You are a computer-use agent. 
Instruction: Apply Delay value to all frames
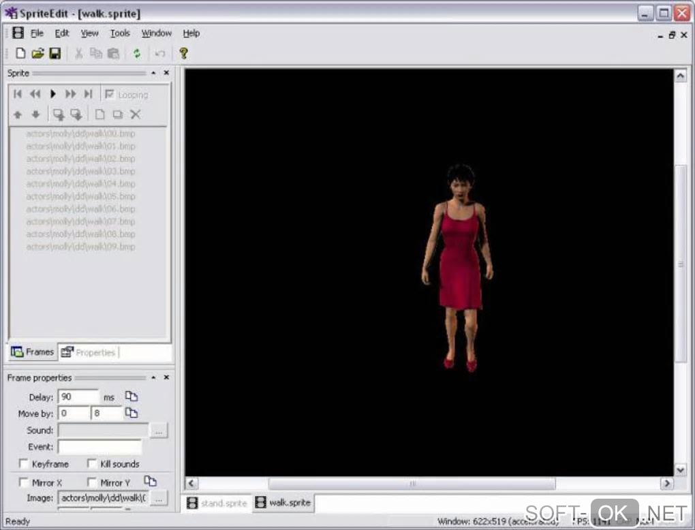[x=132, y=396]
